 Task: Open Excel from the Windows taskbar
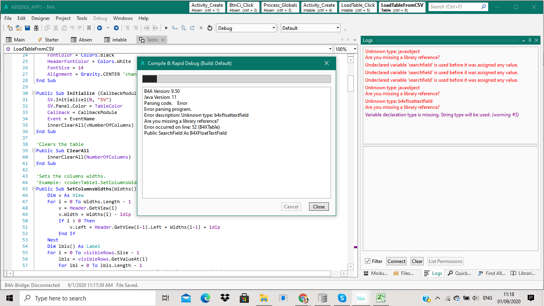(x=380, y=298)
